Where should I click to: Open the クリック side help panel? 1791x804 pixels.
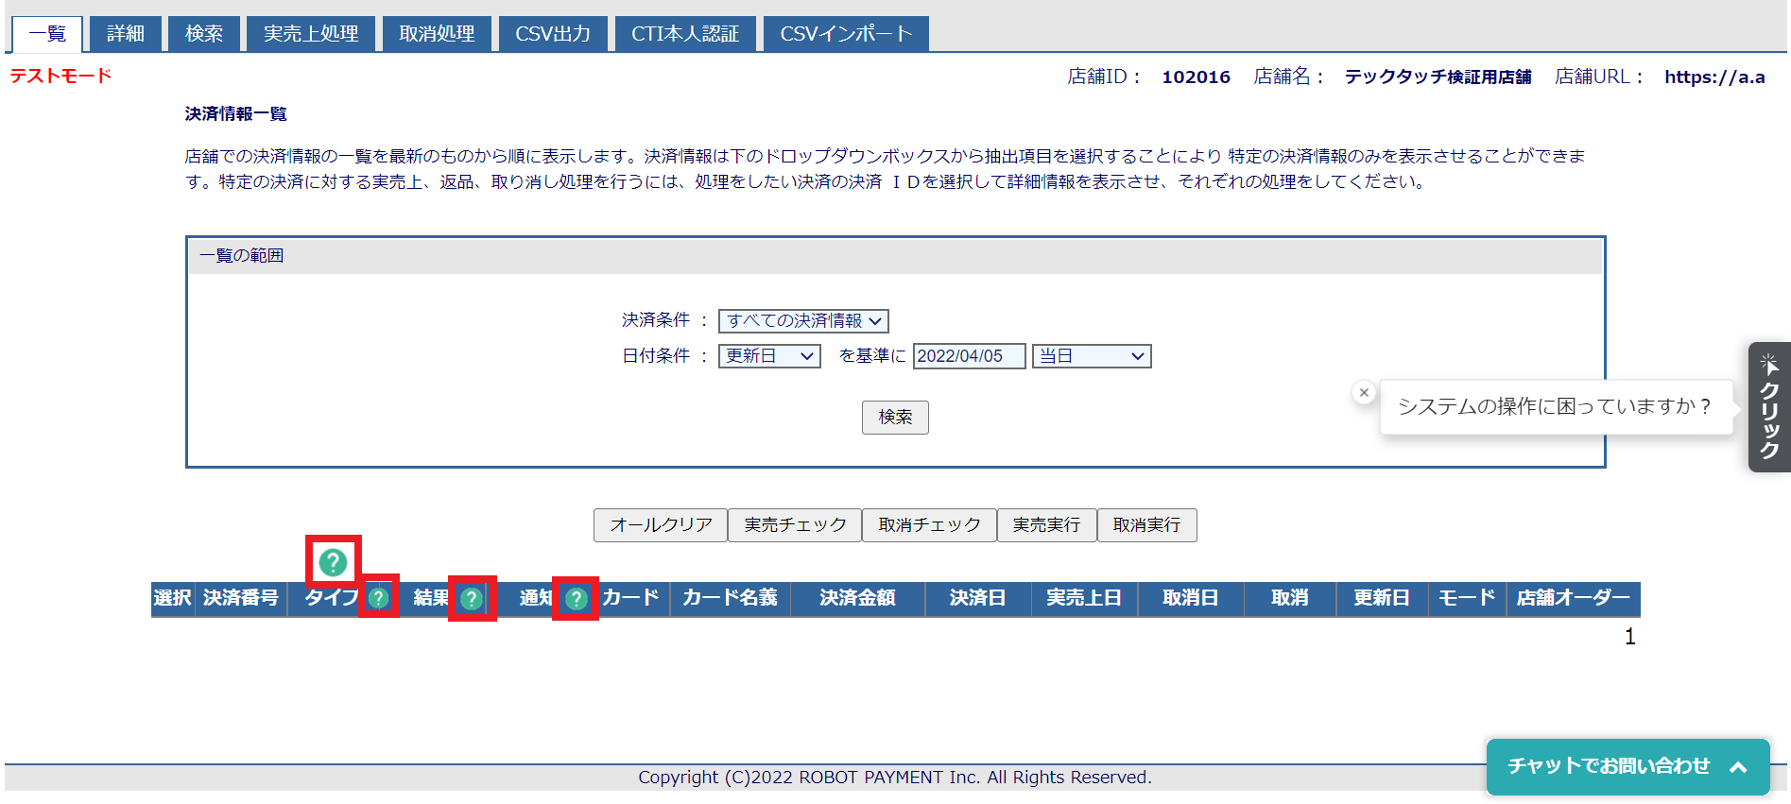[x=1768, y=407]
